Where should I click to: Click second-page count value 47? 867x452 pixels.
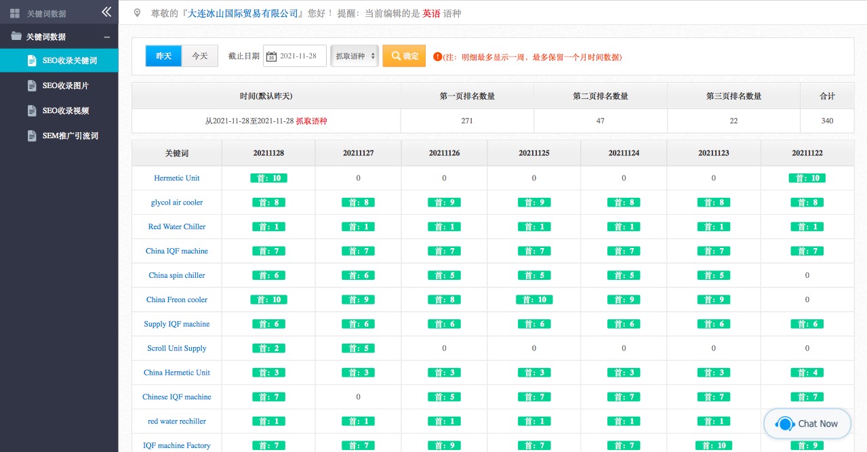601,121
